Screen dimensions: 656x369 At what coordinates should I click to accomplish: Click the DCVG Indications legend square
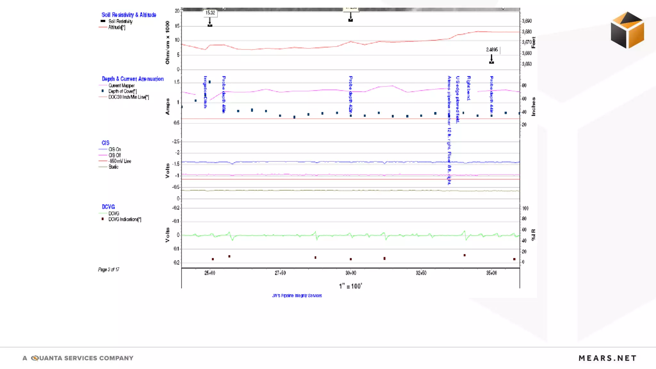pyautogui.click(x=103, y=219)
